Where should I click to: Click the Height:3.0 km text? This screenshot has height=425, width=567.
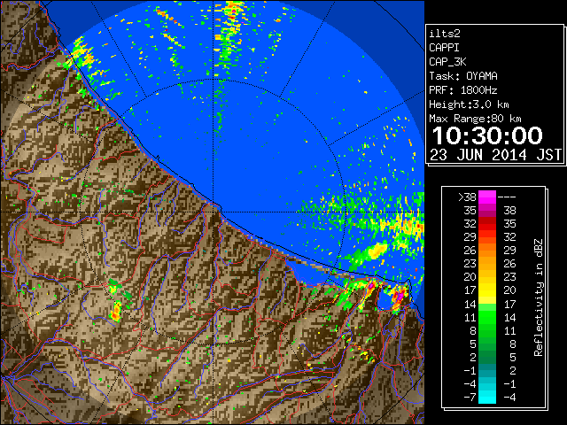(x=469, y=104)
